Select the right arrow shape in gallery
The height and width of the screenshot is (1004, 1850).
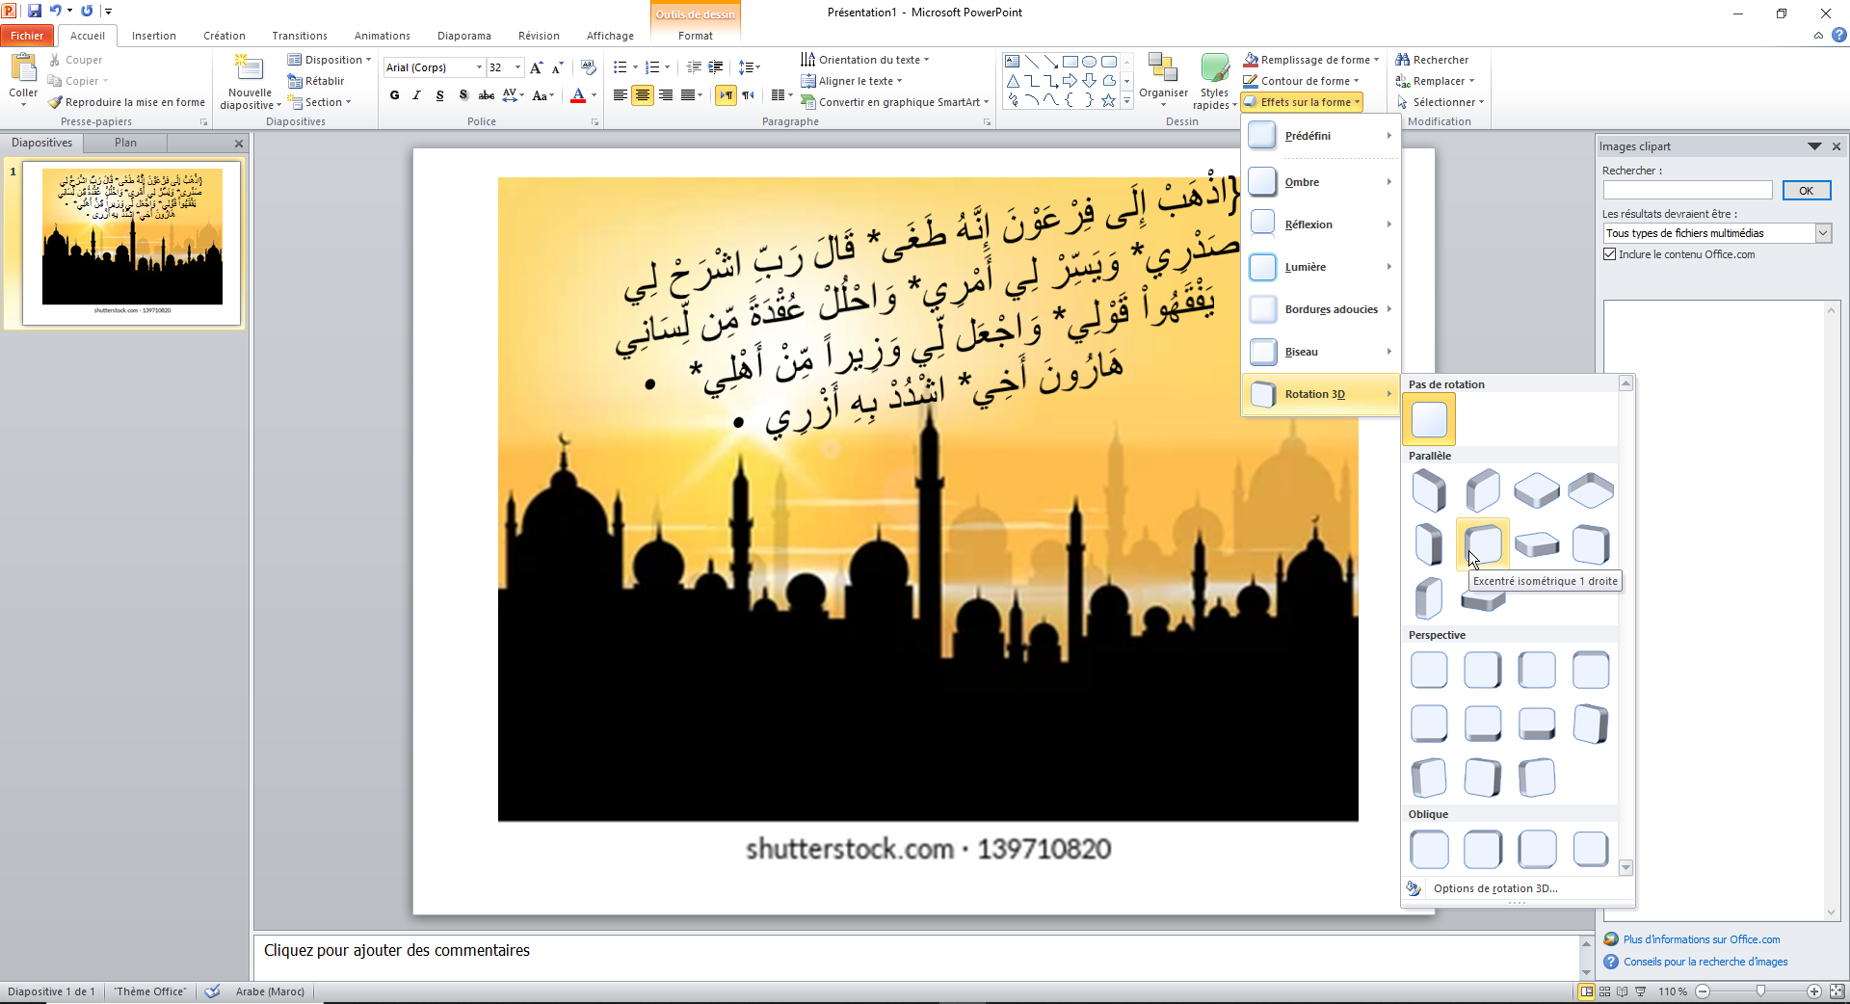pos(1070,81)
